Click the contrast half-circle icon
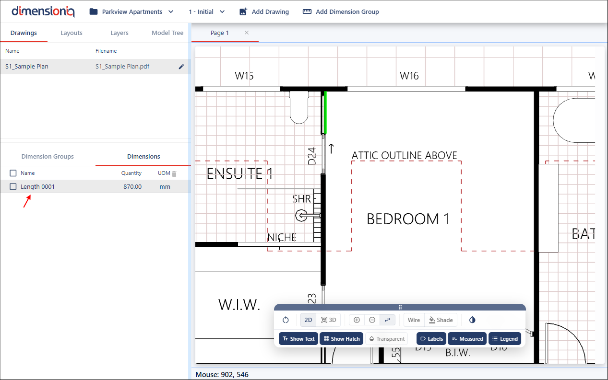This screenshot has width=608, height=380. 472,320
